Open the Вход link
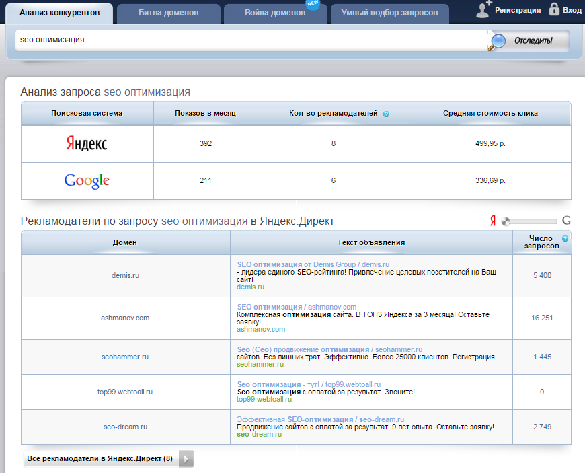The image size is (585, 473). pyautogui.click(x=572, y=11)
